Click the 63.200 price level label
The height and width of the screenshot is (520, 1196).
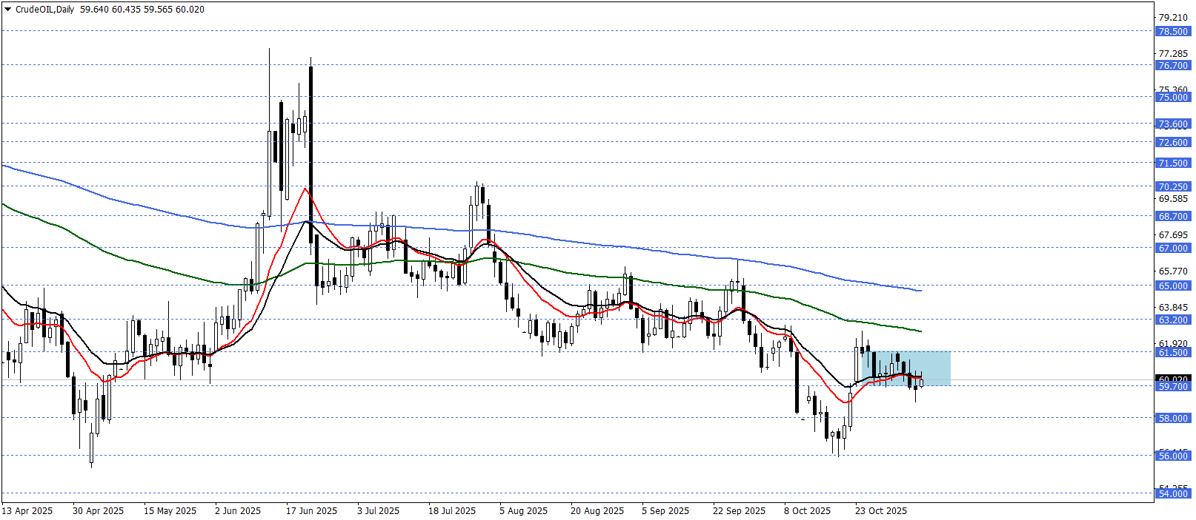click(x=1173, y=320)
